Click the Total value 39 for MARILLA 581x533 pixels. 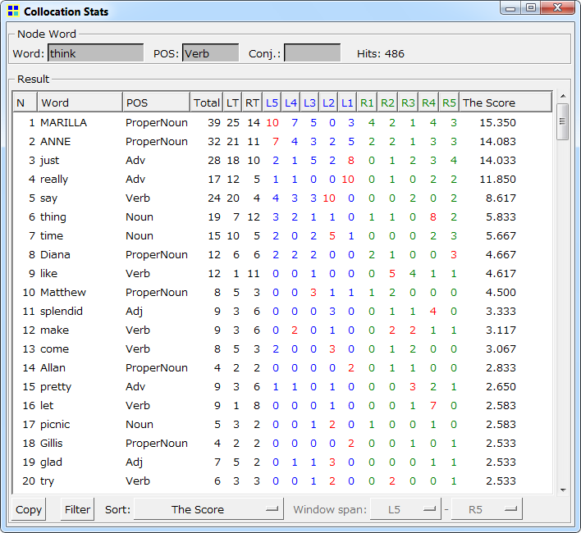tap(214, 122)
